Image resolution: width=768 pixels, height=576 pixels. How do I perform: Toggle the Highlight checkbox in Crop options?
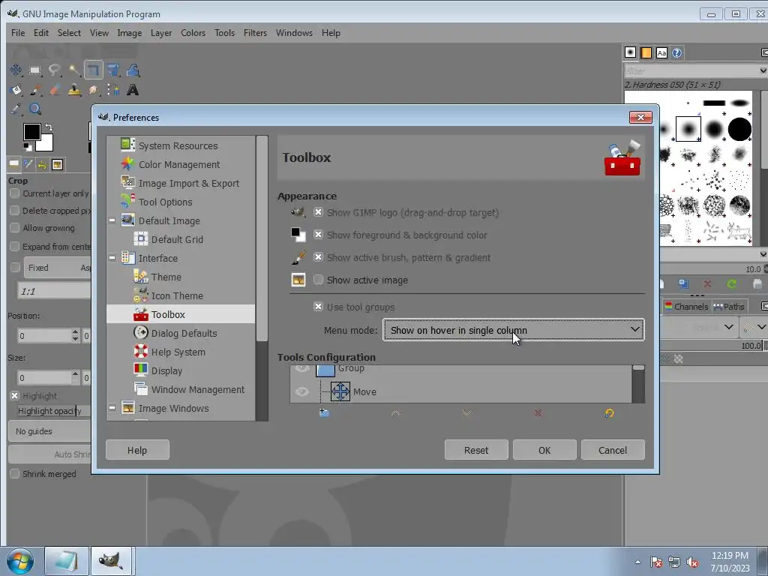click(x=15, y=396)
